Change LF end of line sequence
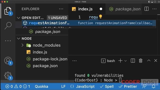The width and height of the screenshot is (160, 90). [63, 86]
